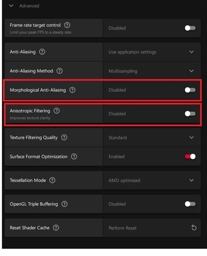This screenshot has height=256, width=207.
Task: Toggle OpenGL Triple Buffering on
Action: click(x=190, y=204)
